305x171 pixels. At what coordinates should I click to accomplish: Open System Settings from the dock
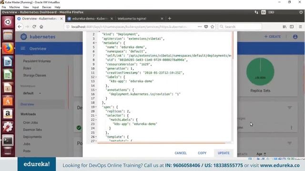[8, 127]
